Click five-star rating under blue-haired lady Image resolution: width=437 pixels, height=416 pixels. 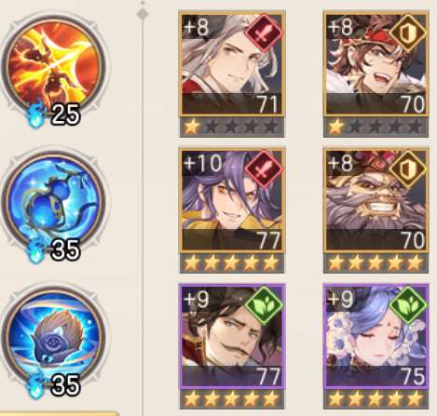(376, 399)
